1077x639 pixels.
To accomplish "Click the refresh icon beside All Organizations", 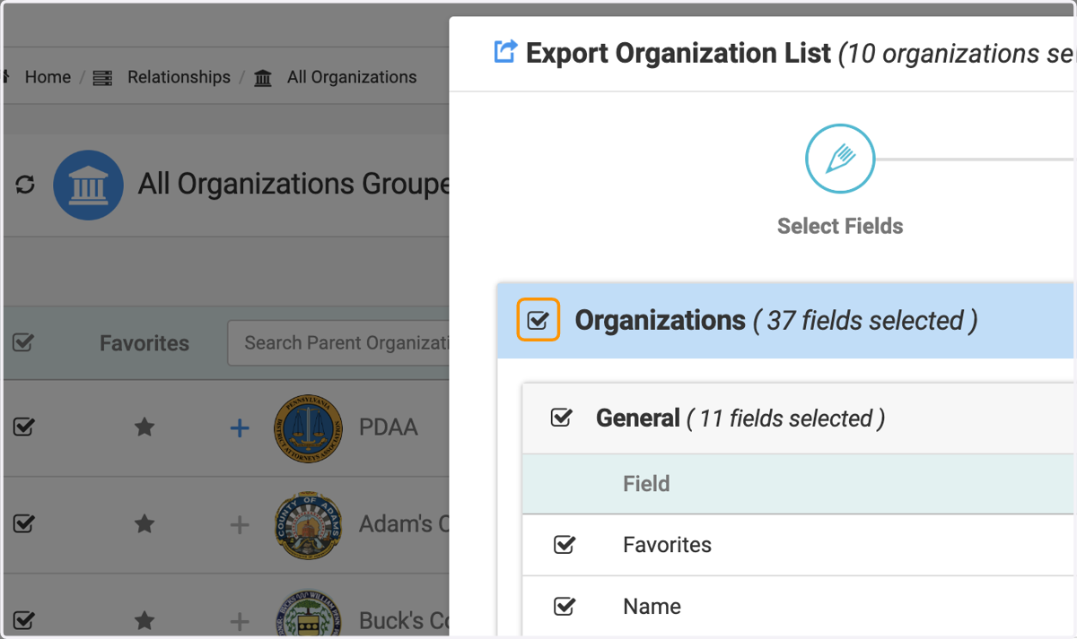I will [x=25, y=185].
